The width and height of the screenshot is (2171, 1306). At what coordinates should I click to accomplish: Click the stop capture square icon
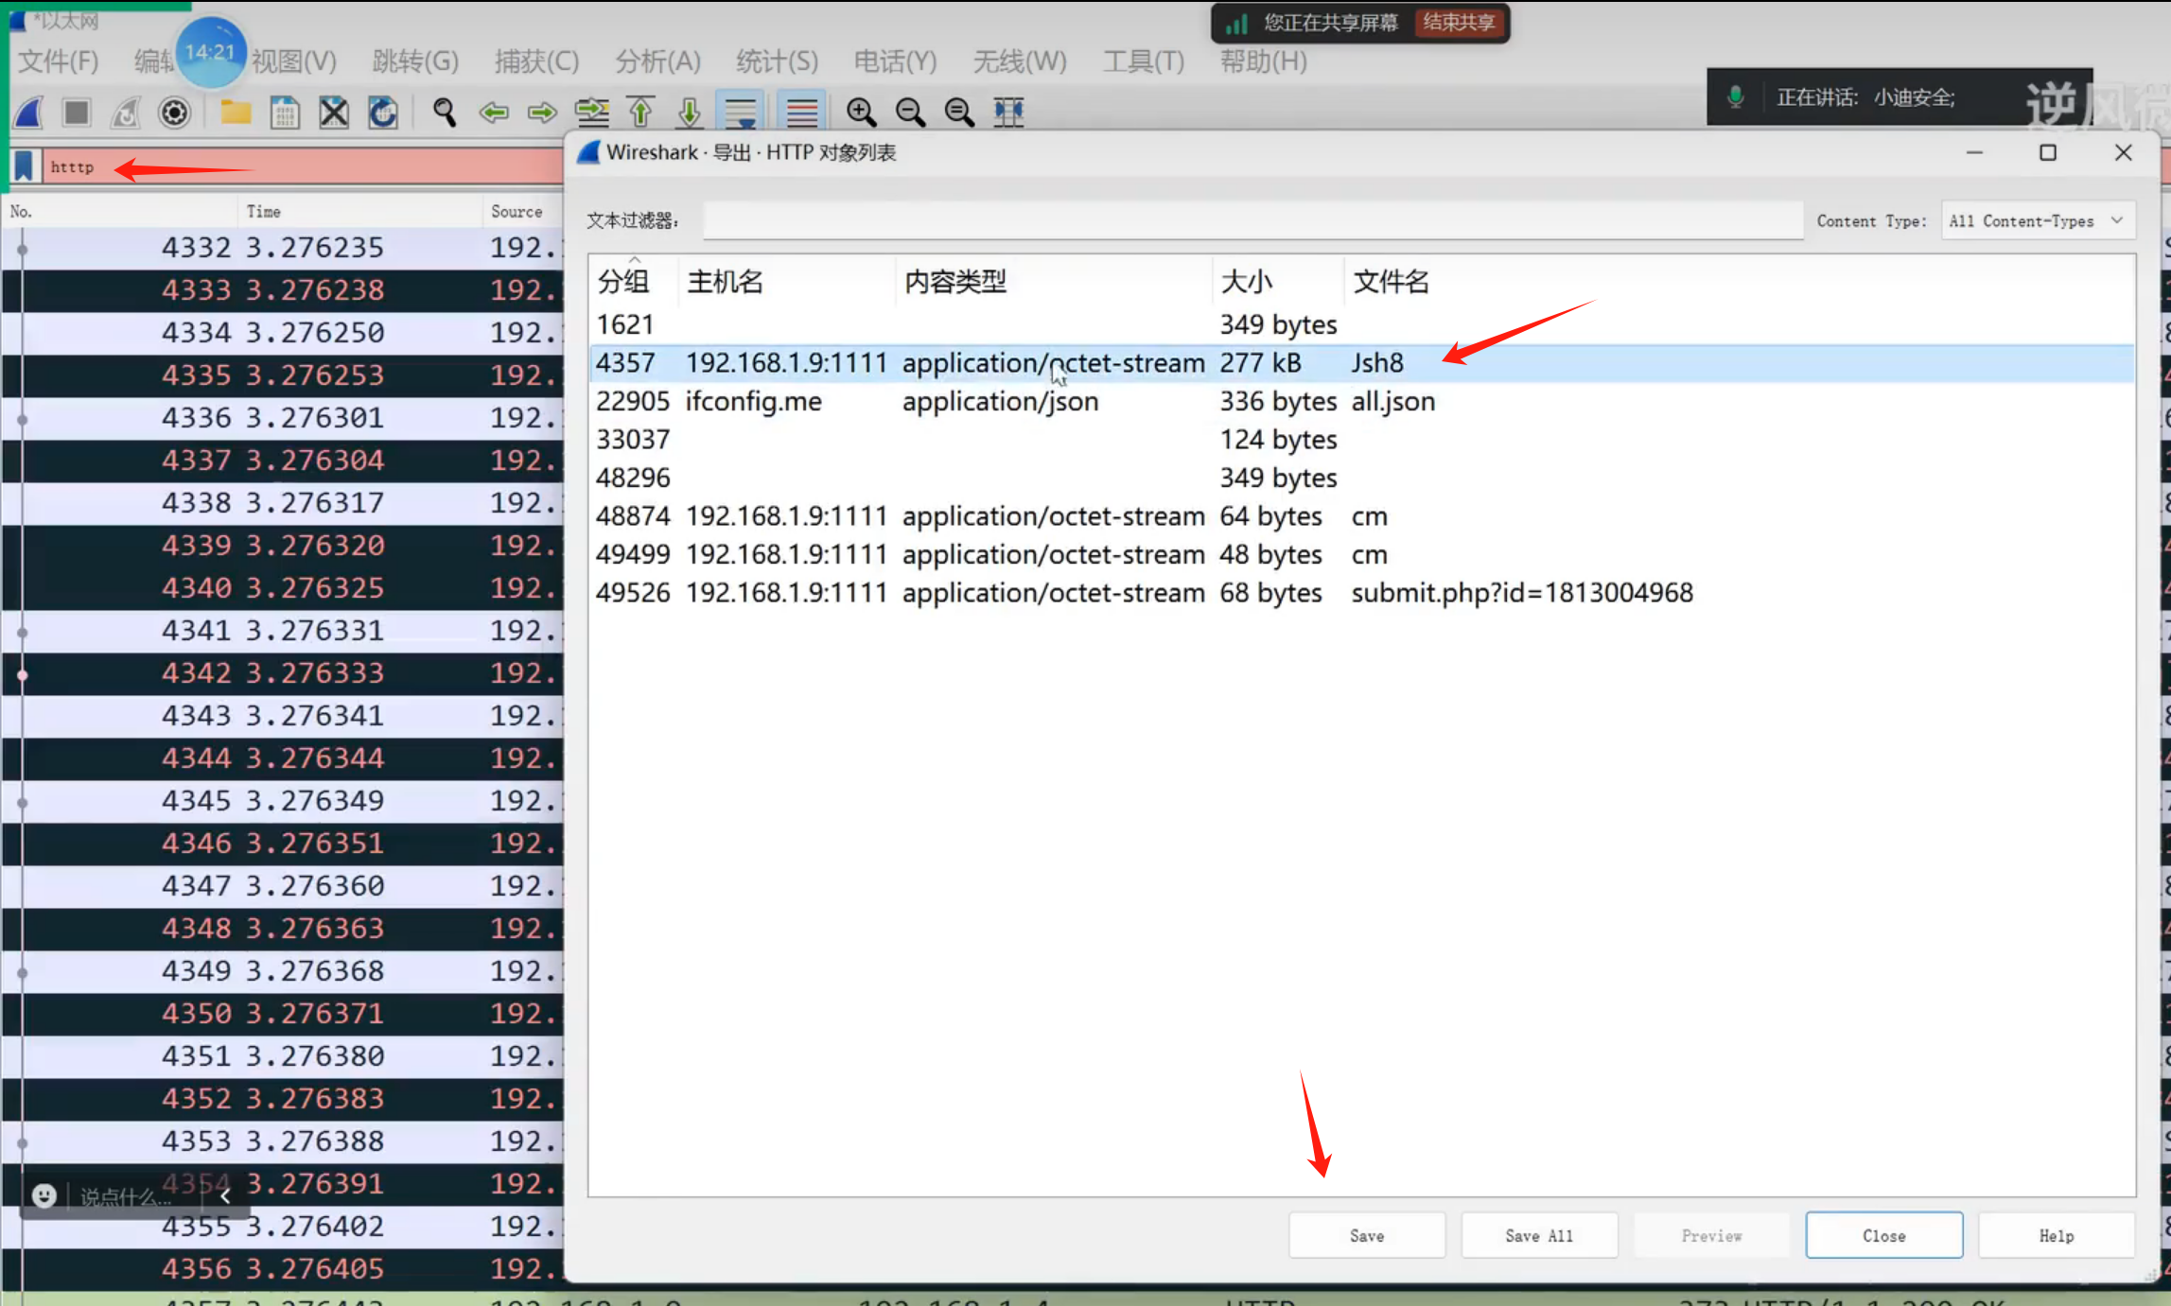(x=77, y=113)
